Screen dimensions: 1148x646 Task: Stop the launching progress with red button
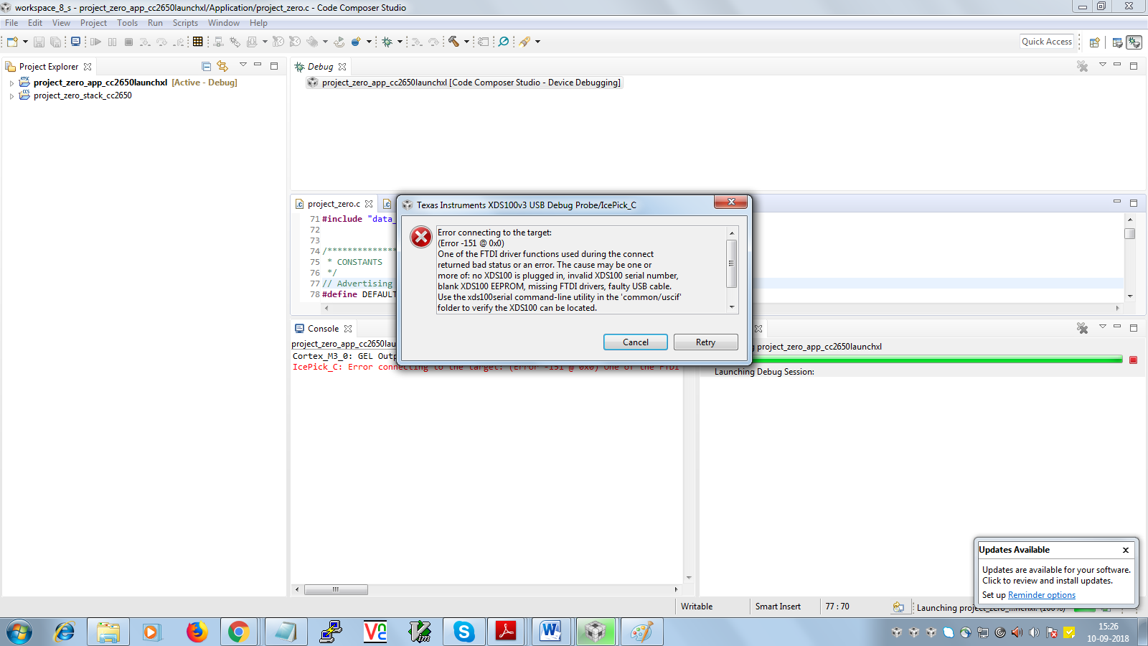tap(1134, 360)
